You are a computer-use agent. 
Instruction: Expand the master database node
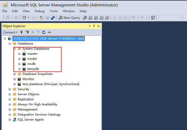19,54
